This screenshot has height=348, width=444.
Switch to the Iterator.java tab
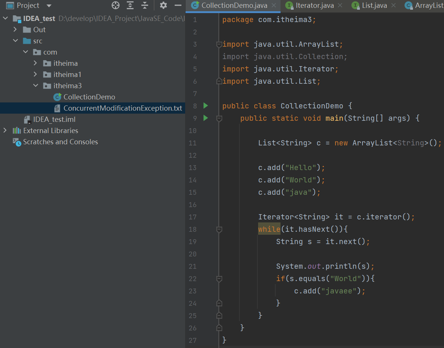pyautogui.click(x=314, y=6)
